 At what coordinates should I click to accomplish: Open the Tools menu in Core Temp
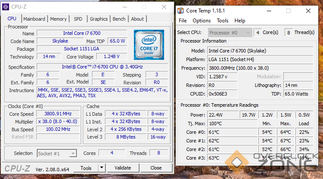[222, 21]
